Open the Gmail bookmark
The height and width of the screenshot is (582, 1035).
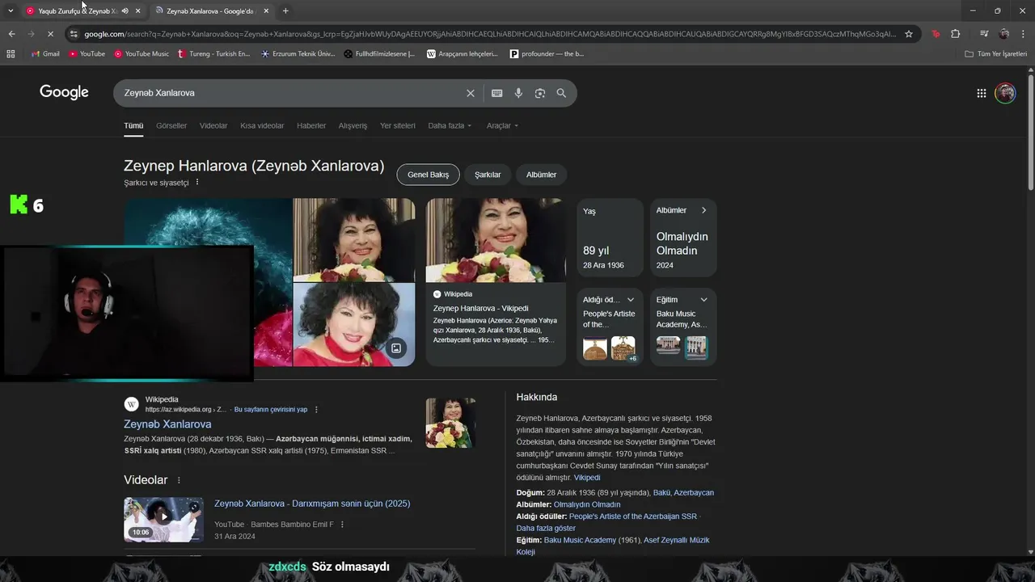pyautogui.click(x=45, y=54)
